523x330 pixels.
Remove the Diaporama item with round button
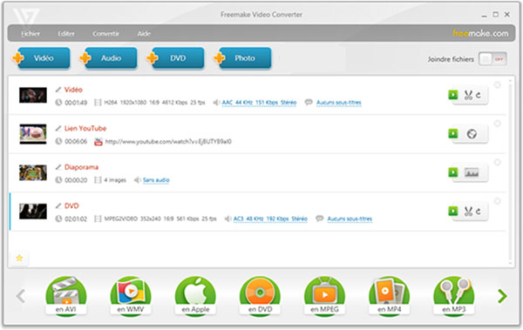[498, 162]
